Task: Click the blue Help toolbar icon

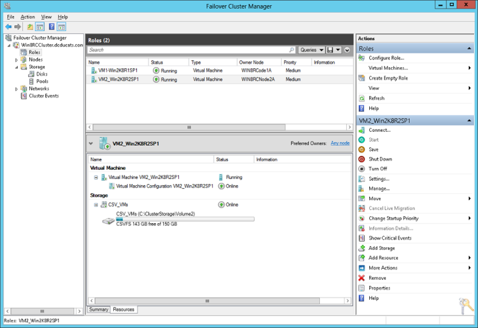Action: coord(52,27)
